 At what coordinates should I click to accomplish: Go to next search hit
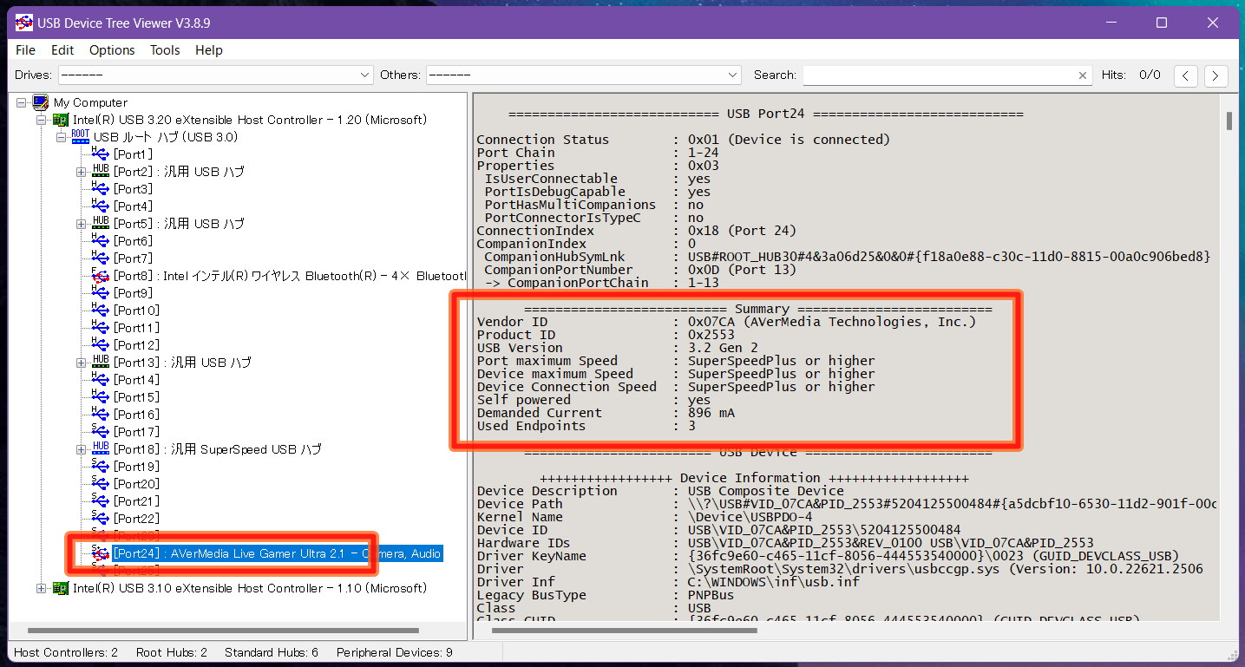pos(1216,75)
